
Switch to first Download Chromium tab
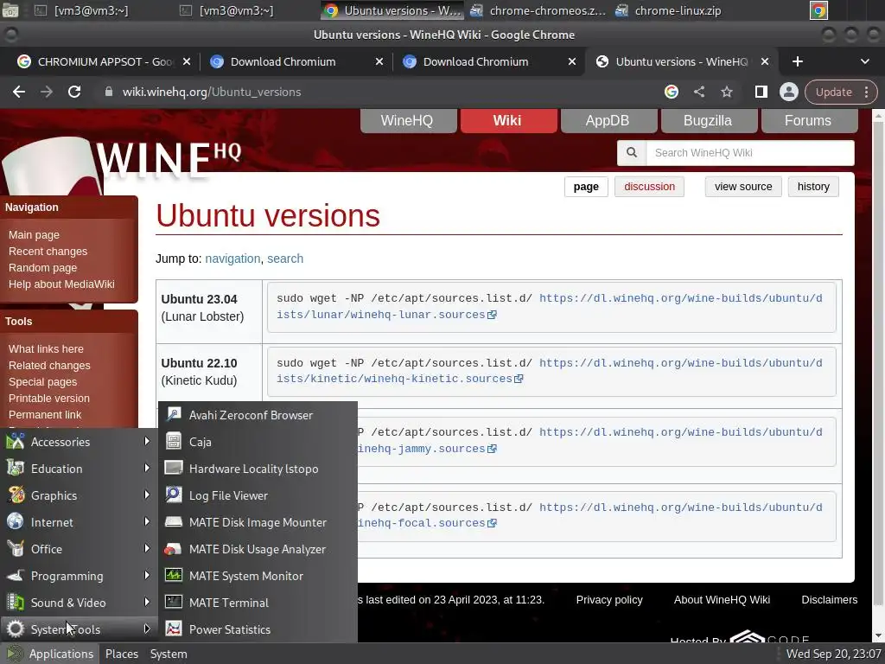[296, 61]
